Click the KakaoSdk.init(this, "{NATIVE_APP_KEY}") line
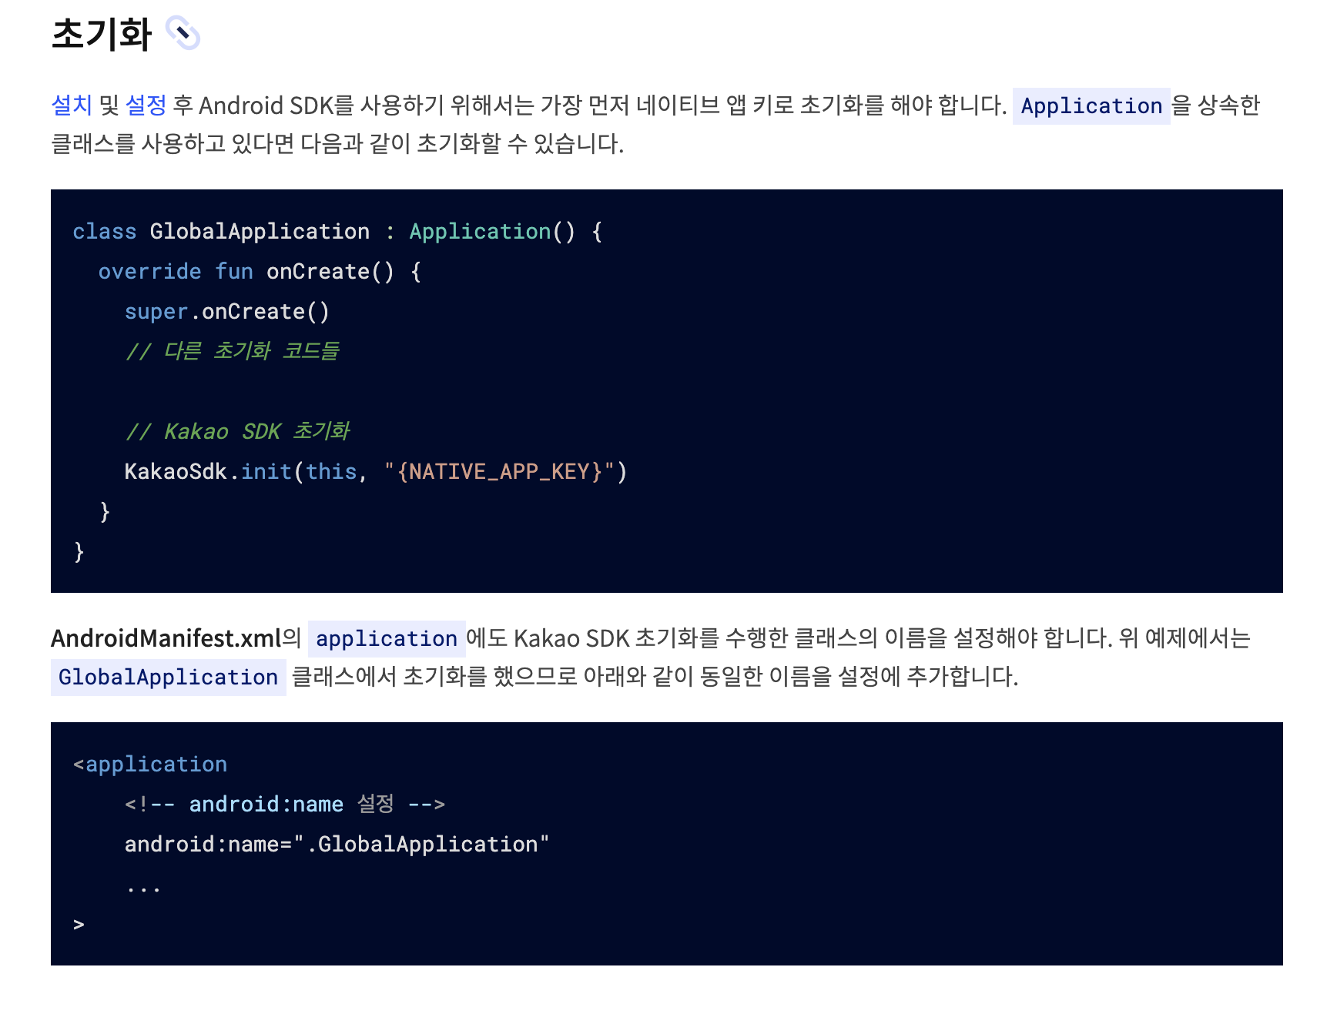Screen dimensions: 1337x1024 376,471
